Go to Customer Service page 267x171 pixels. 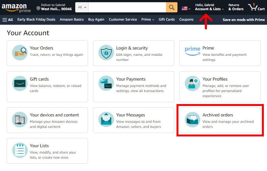123,20
